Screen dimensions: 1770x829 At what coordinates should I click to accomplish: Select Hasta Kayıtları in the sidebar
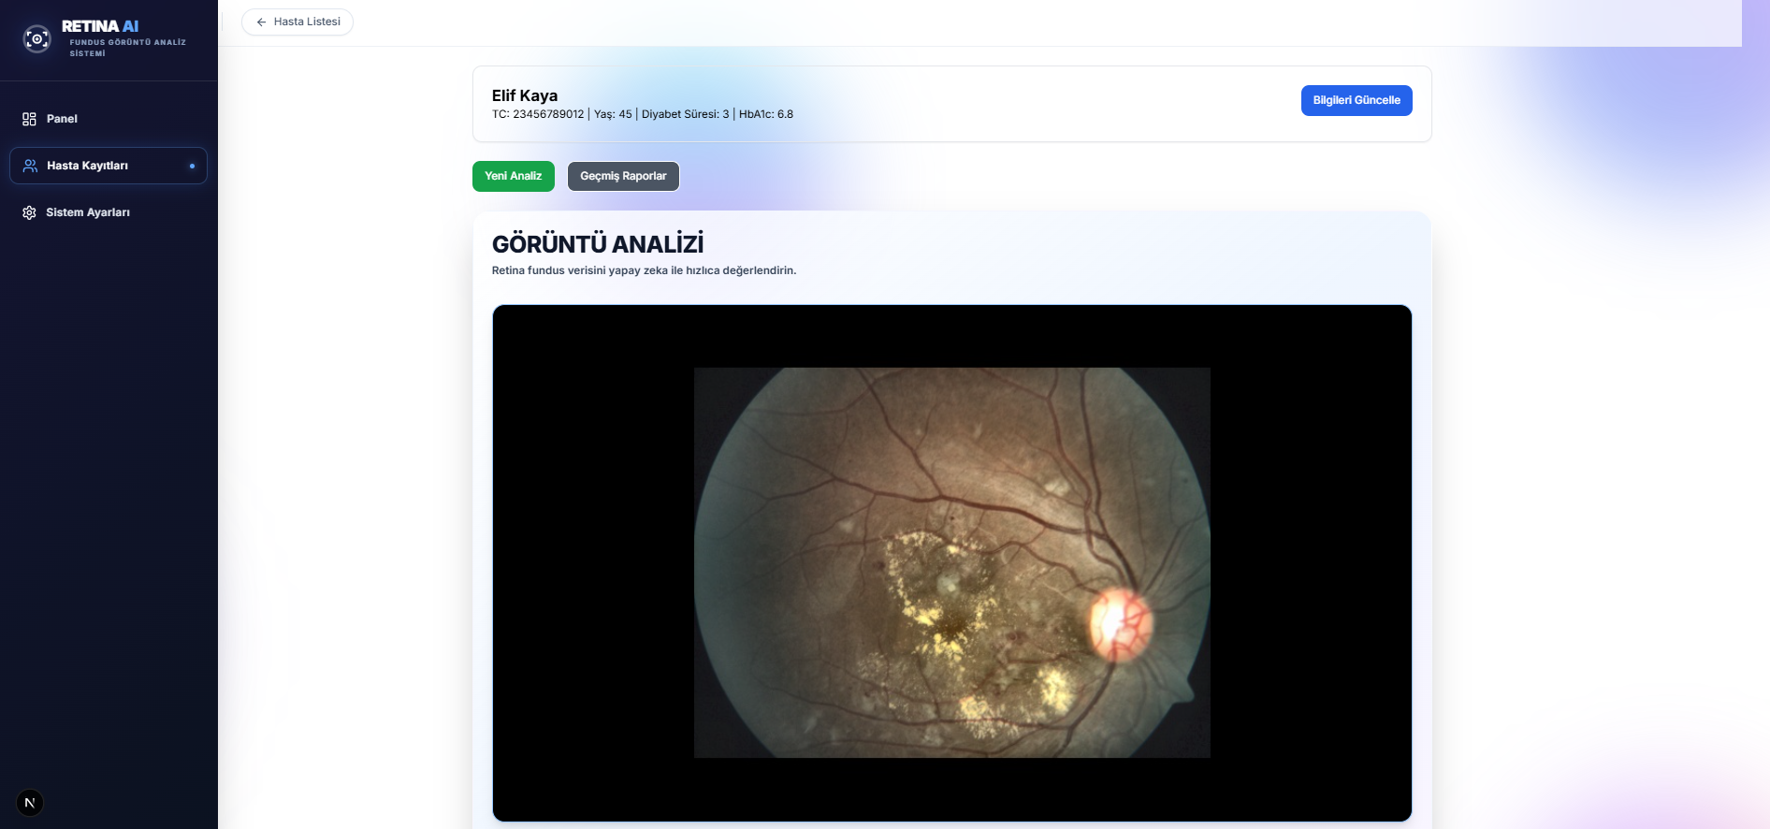87,166
